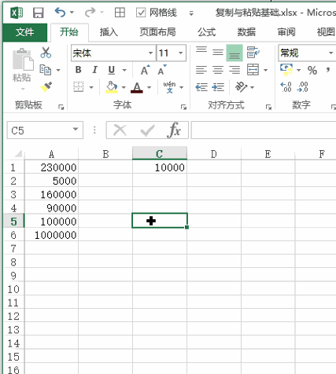This screenshot has width=336, height=374.
Task: Click the Save icon in quick access toolbar
Action: coord(39,13)
